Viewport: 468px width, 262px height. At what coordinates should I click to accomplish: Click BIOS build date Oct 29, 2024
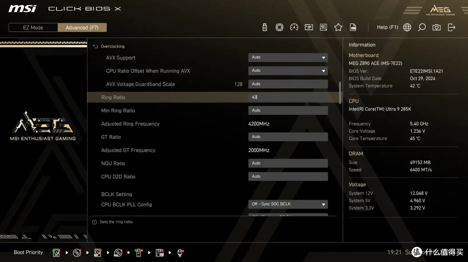(x=422, y=79)
